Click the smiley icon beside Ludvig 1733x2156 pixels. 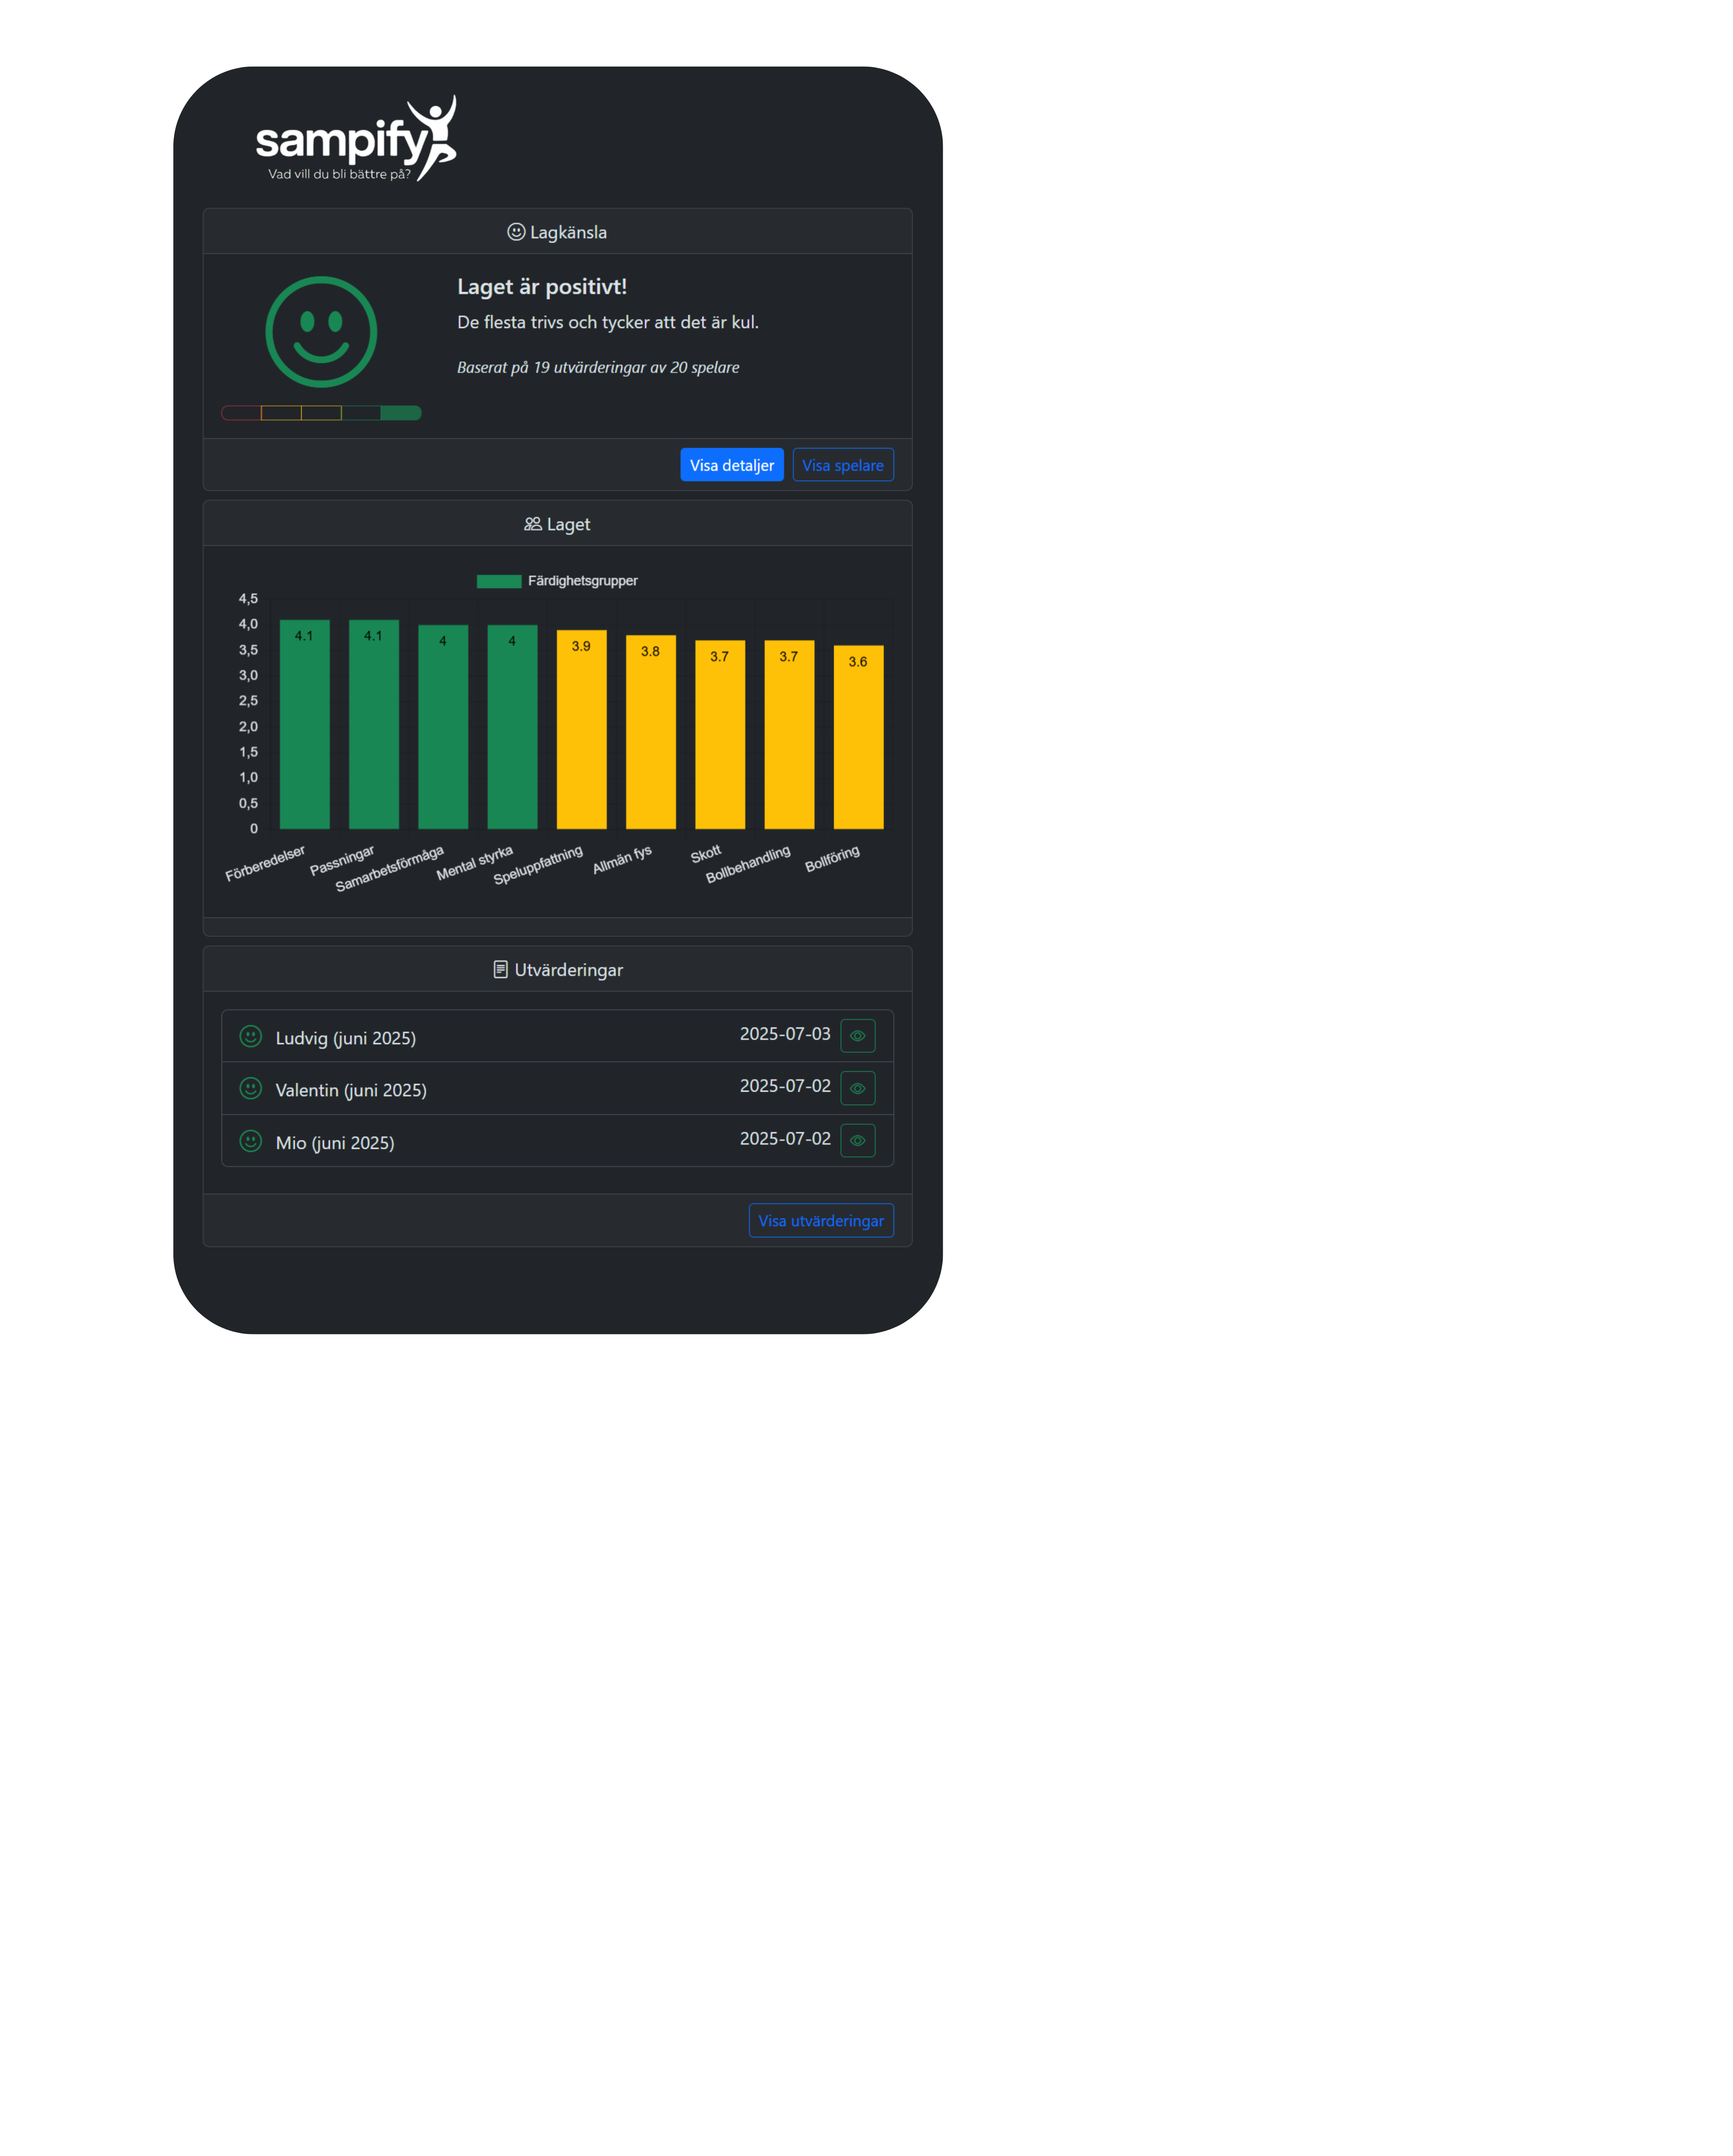251,1036
